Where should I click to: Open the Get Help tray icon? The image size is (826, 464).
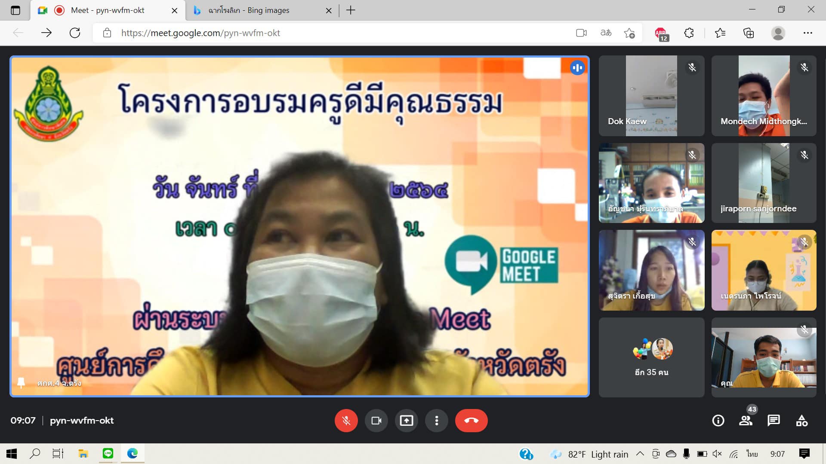tap(526, 454)
